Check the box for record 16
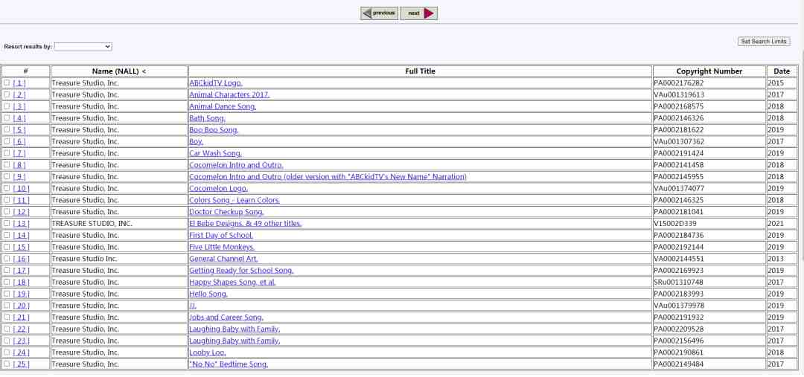Viewport: 804px width, 377px height. point(7,259)
